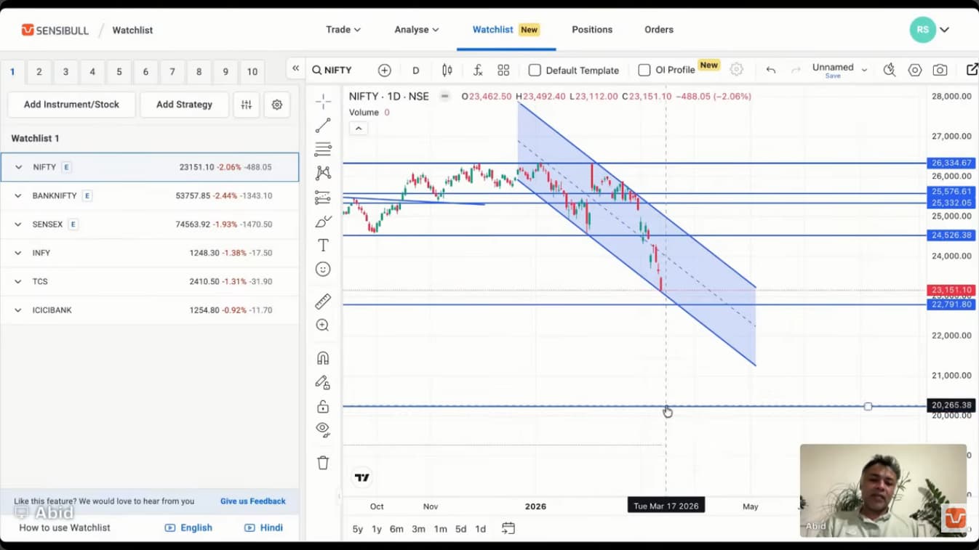Go to the Positions tab
979x550 pixels.
[592, 30]
